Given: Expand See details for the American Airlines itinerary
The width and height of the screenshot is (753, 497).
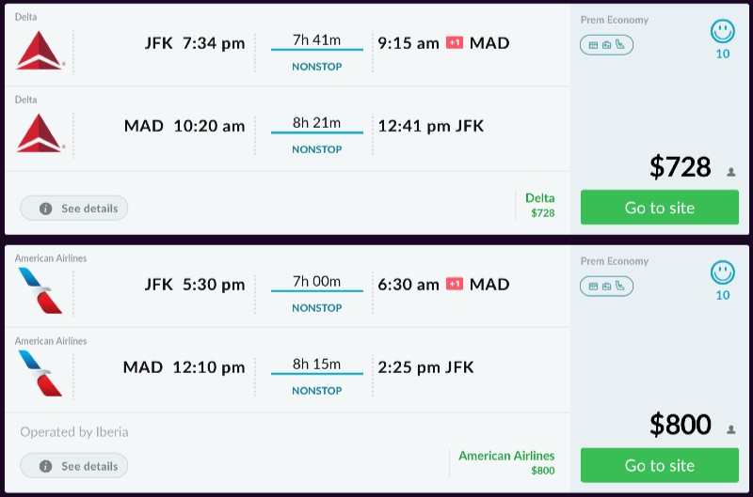Looking at the screenshot, I should 74,465.
